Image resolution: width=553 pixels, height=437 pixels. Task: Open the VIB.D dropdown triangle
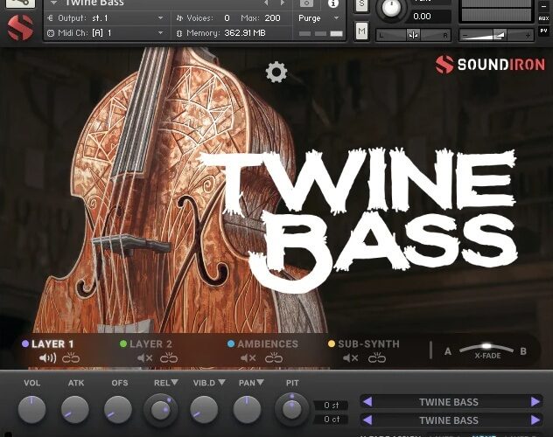[221, 382]
